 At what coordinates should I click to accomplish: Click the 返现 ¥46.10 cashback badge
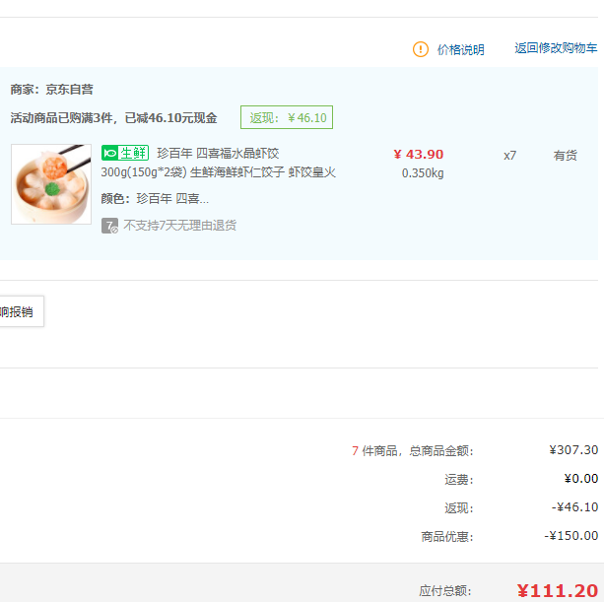[x=287, y=117]
